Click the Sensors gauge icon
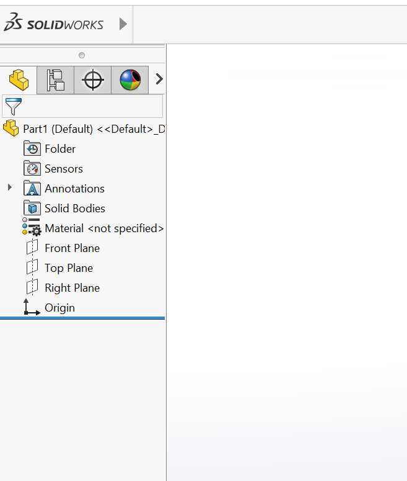The image size is (407, 481). (x=32, y=169)
